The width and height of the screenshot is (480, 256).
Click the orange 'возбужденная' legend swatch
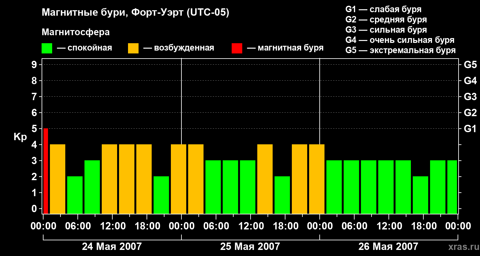coord(133,48)
